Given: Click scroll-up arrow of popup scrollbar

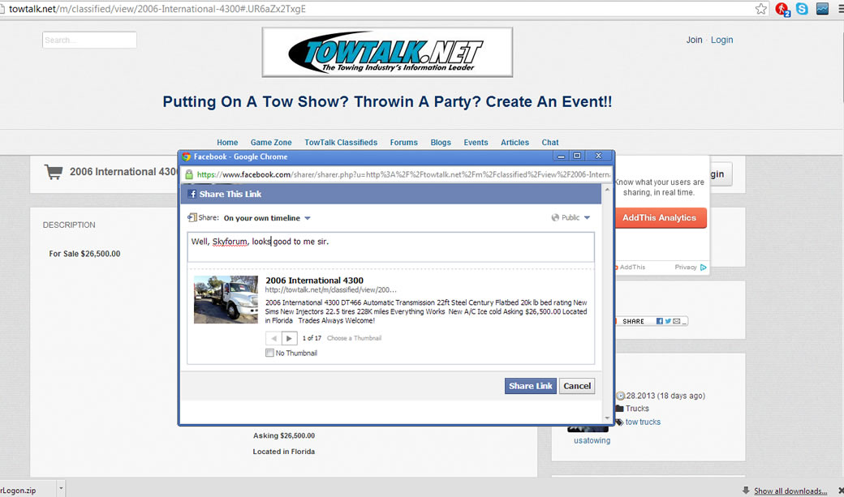Looking at the screenshot, I should click(x=608, y=190).
